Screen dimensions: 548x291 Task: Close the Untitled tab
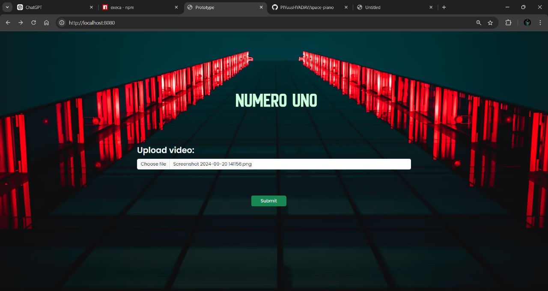[431, 7]
